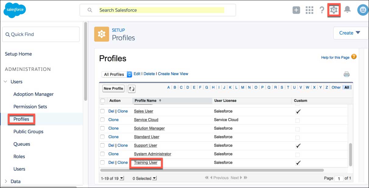Image resolution: width=369 pixels, height=188 pixels.
Task: Click the printable view printer icon
Action: tap(346, 74)
